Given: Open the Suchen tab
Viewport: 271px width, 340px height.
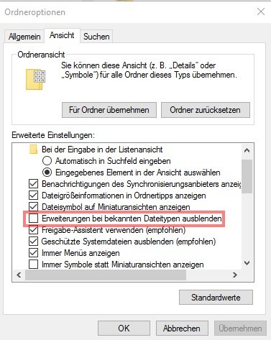Looking at the screenshot, I should pyautogui.click(x=96, y=37).
